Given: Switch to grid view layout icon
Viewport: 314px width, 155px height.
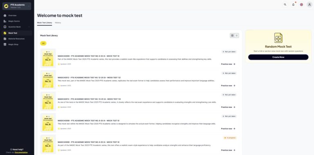Looking at the screenshot, I should pyautogui.click(x=232, y=36).
